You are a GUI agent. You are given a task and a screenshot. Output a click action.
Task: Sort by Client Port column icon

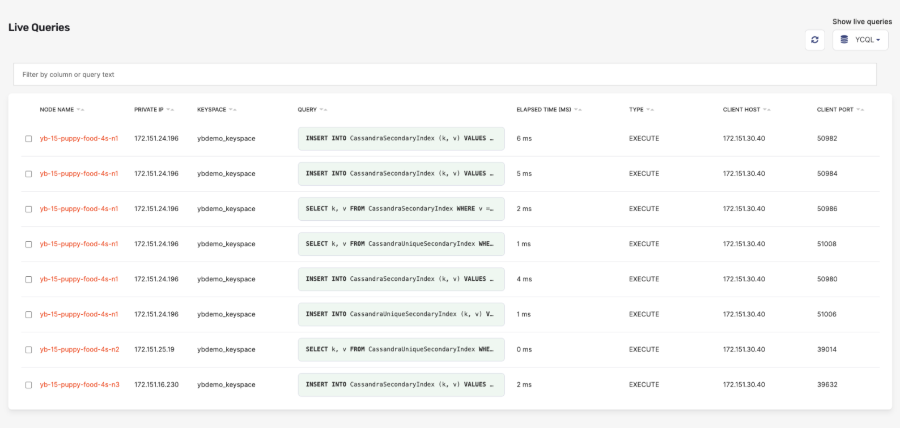pos(860,110)
